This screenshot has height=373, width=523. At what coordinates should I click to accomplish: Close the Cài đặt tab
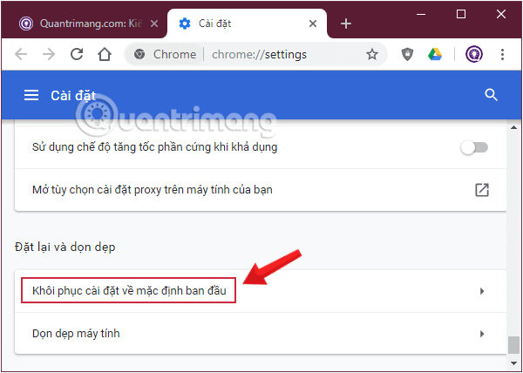click(313, 24)
